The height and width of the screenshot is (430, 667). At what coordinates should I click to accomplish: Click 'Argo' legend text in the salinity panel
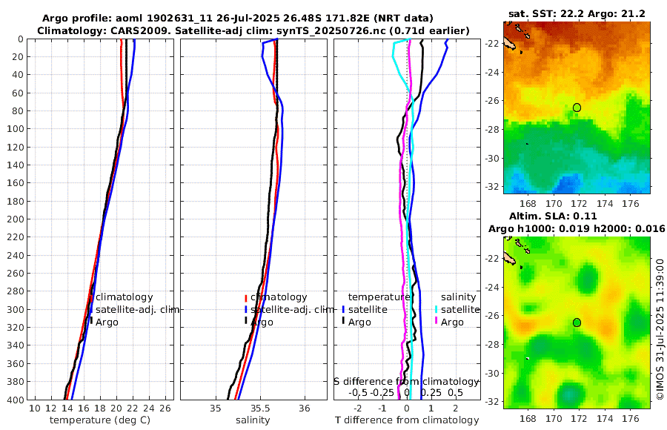(x=262, y=322)
